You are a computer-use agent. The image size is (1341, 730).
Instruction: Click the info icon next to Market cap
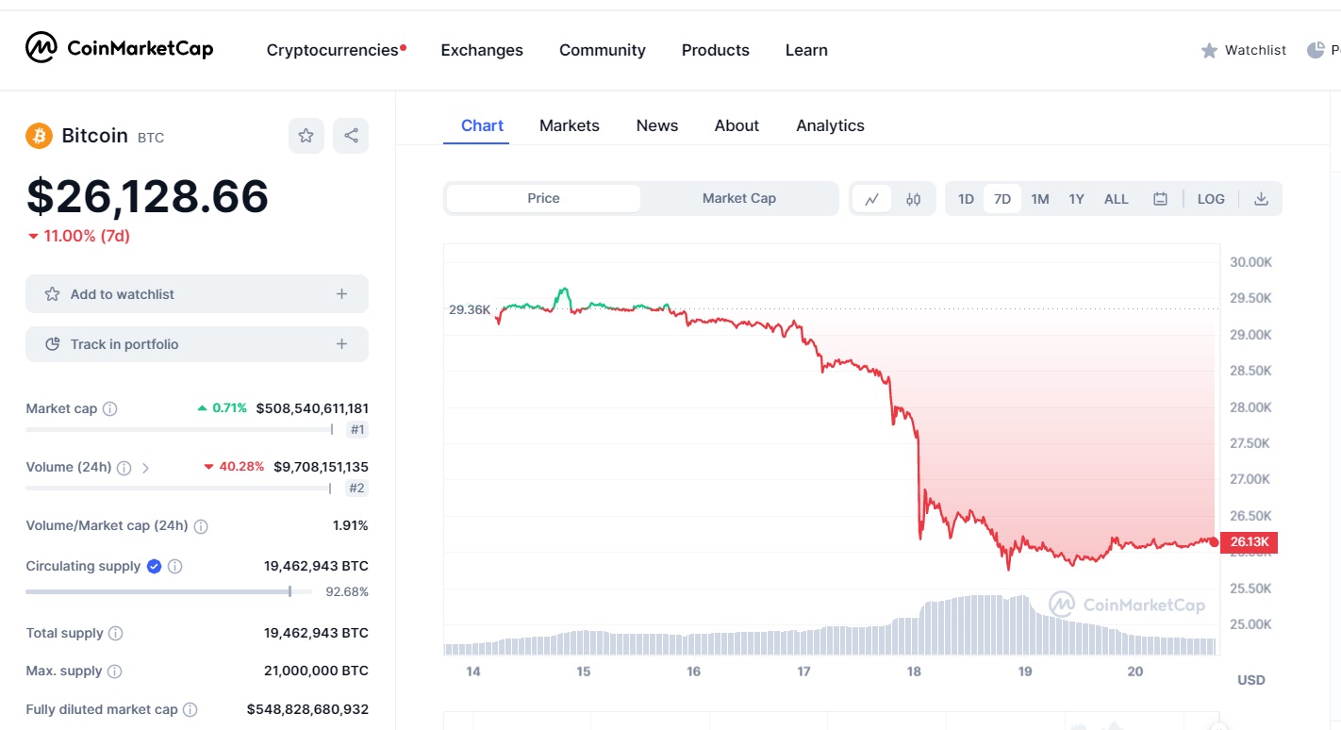[x=109, y=408]
